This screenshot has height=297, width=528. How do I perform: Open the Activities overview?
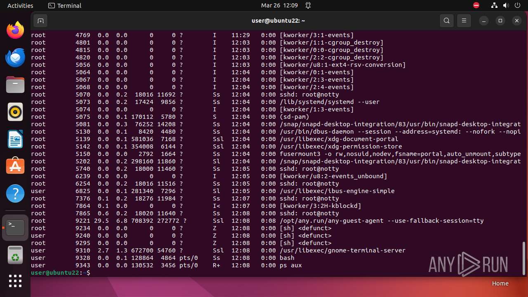pos(20,5)
